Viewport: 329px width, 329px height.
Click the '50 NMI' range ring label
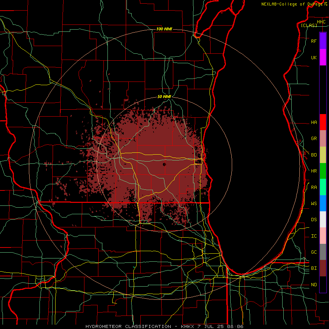point(164,97)
